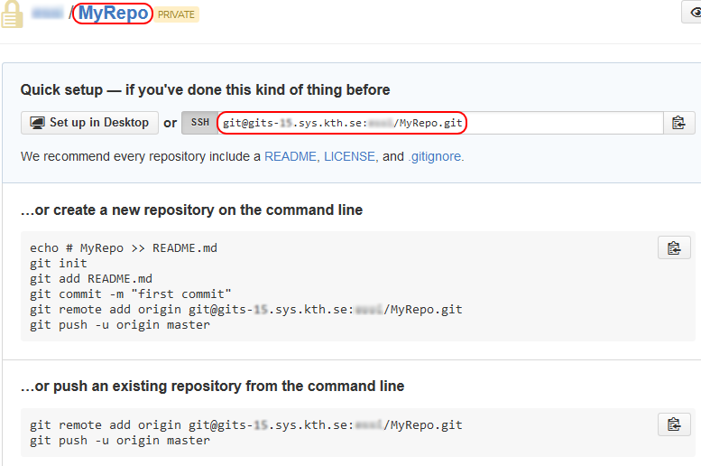Click the Quick setup heading
701x466 pixels.
pos(205,90)
